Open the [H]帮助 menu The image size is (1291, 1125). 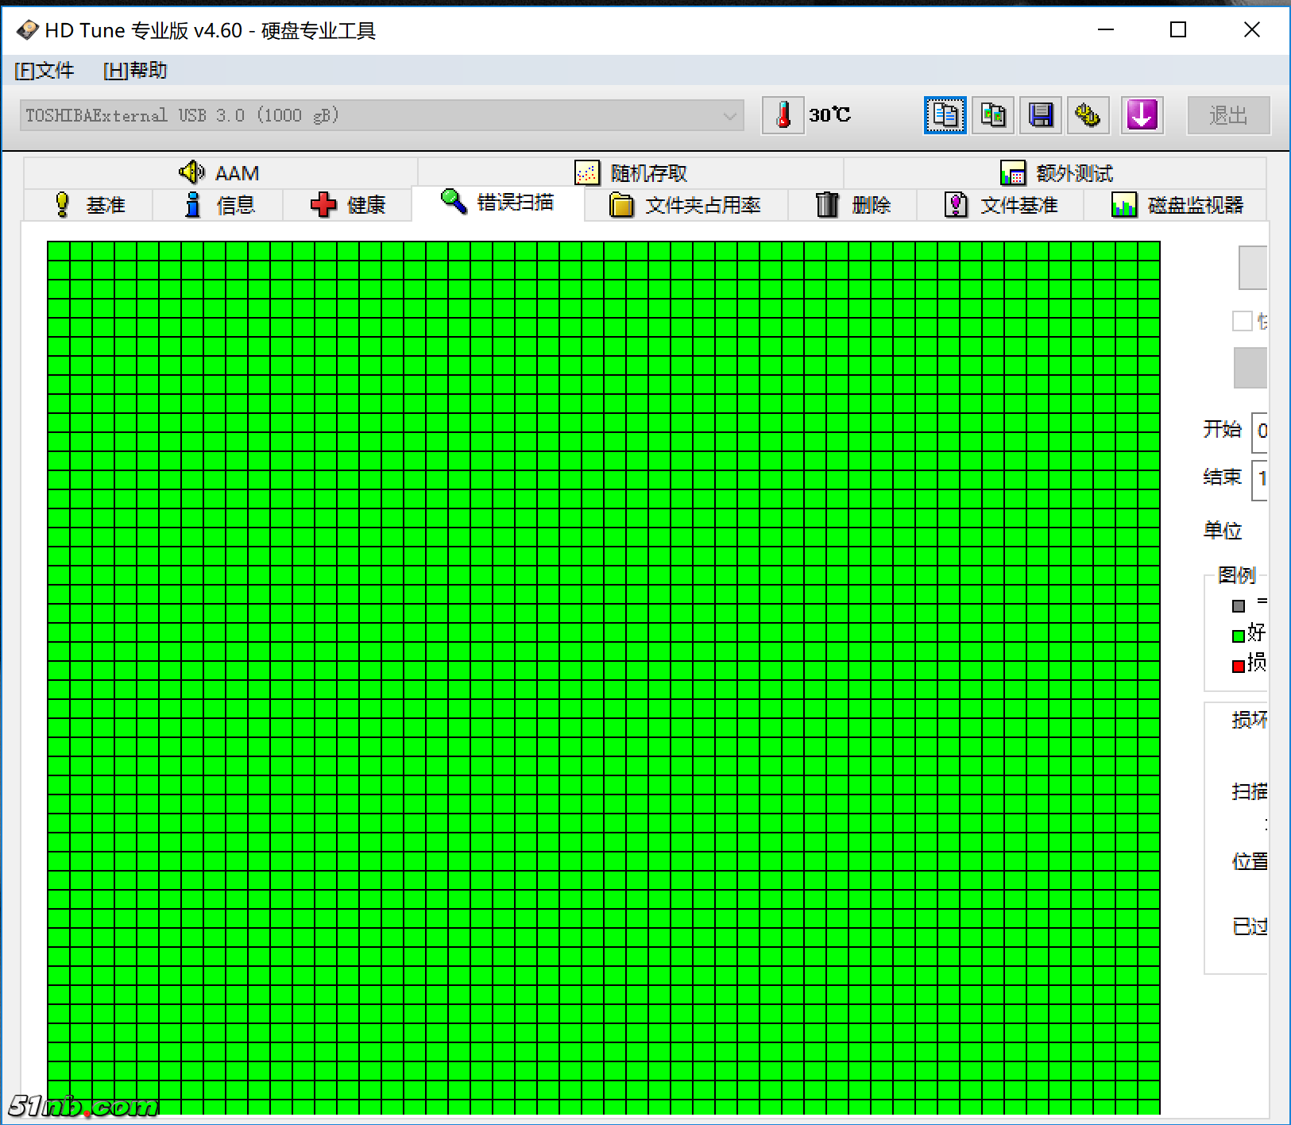(x=135, y=71)
